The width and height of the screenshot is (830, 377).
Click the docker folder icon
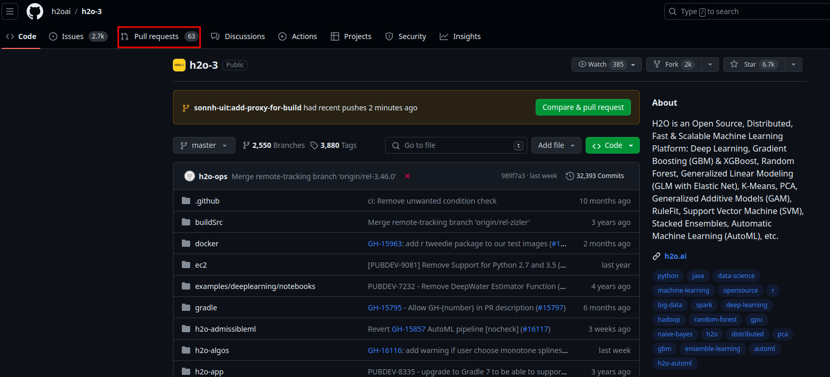pyautogui.click(x=186, y=243)
